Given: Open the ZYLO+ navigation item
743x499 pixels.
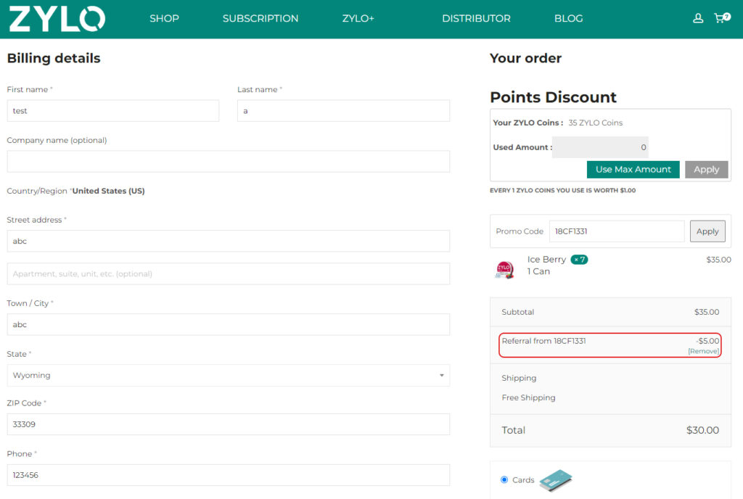Looking at the screenshot, I should pos(358,19).
